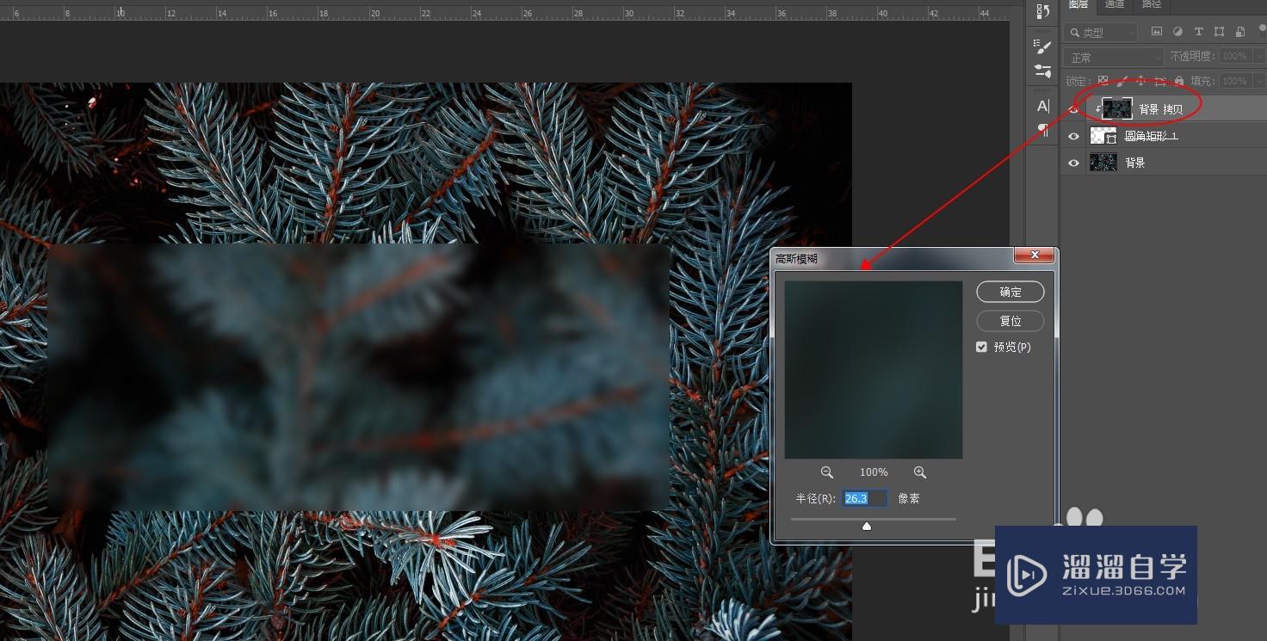This screenshot has width=1267, height=641.
Task: Open the Character panel icon
Action: tap(1043, 106)
